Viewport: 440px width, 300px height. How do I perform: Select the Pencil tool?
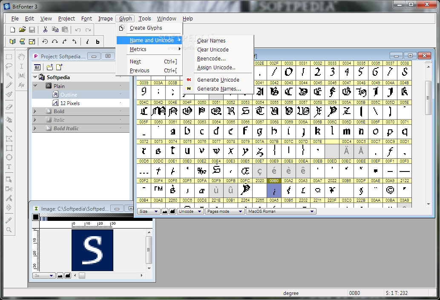9,85
